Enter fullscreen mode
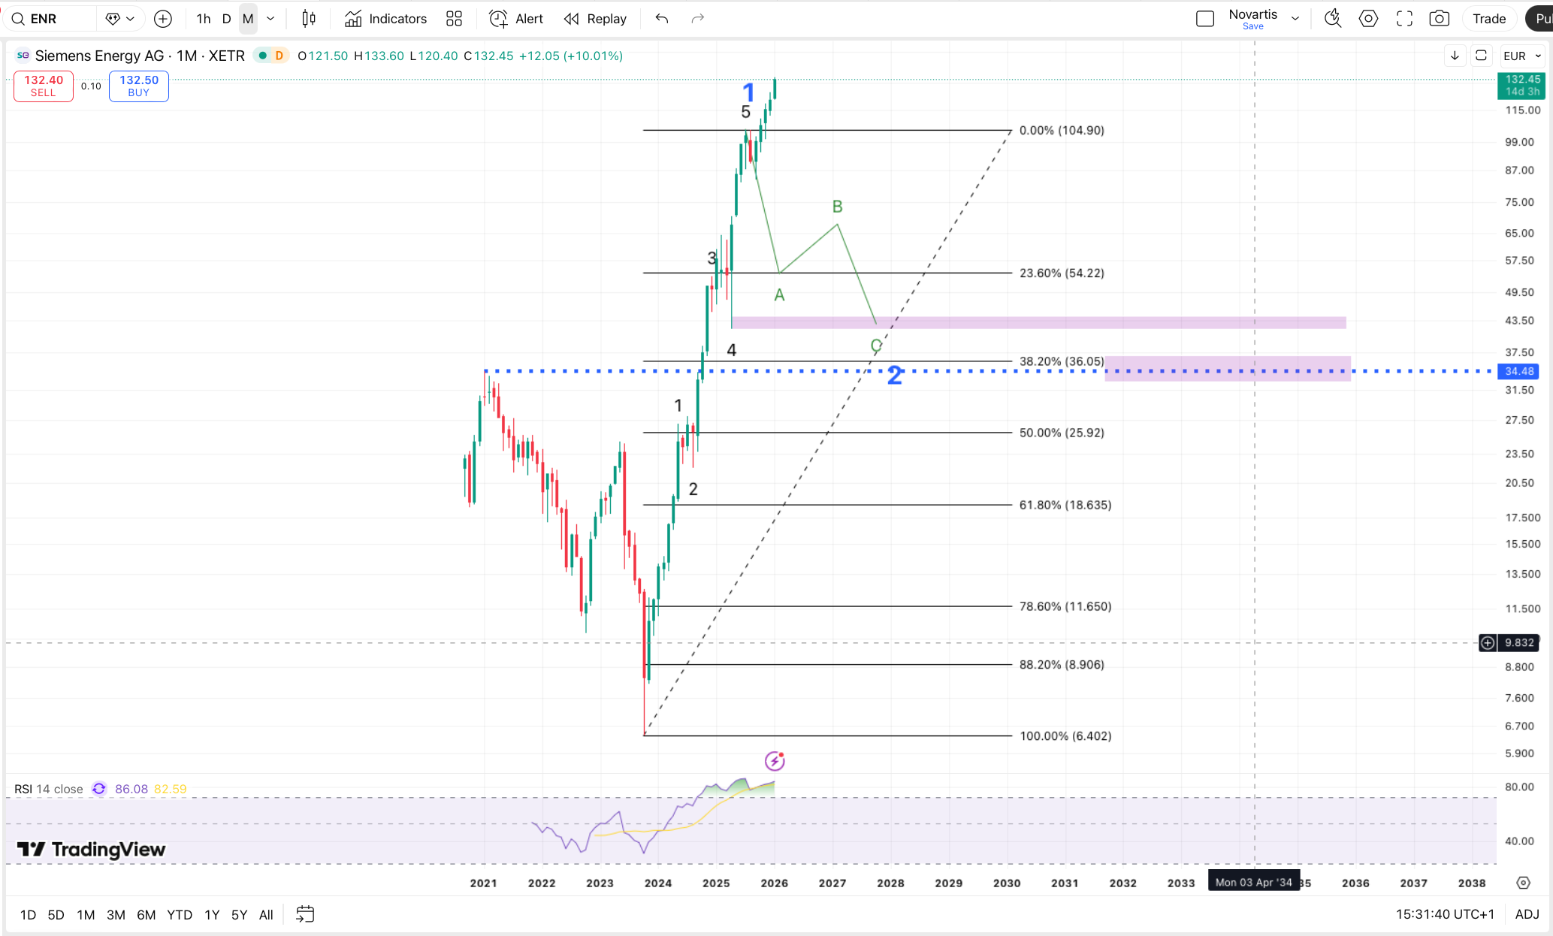This screenshot has height=936, width=1553. point(1404,19)
